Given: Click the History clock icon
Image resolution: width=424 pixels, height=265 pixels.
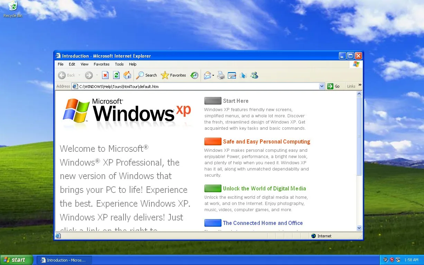Looking at the screenshot, I should [194, 75].
